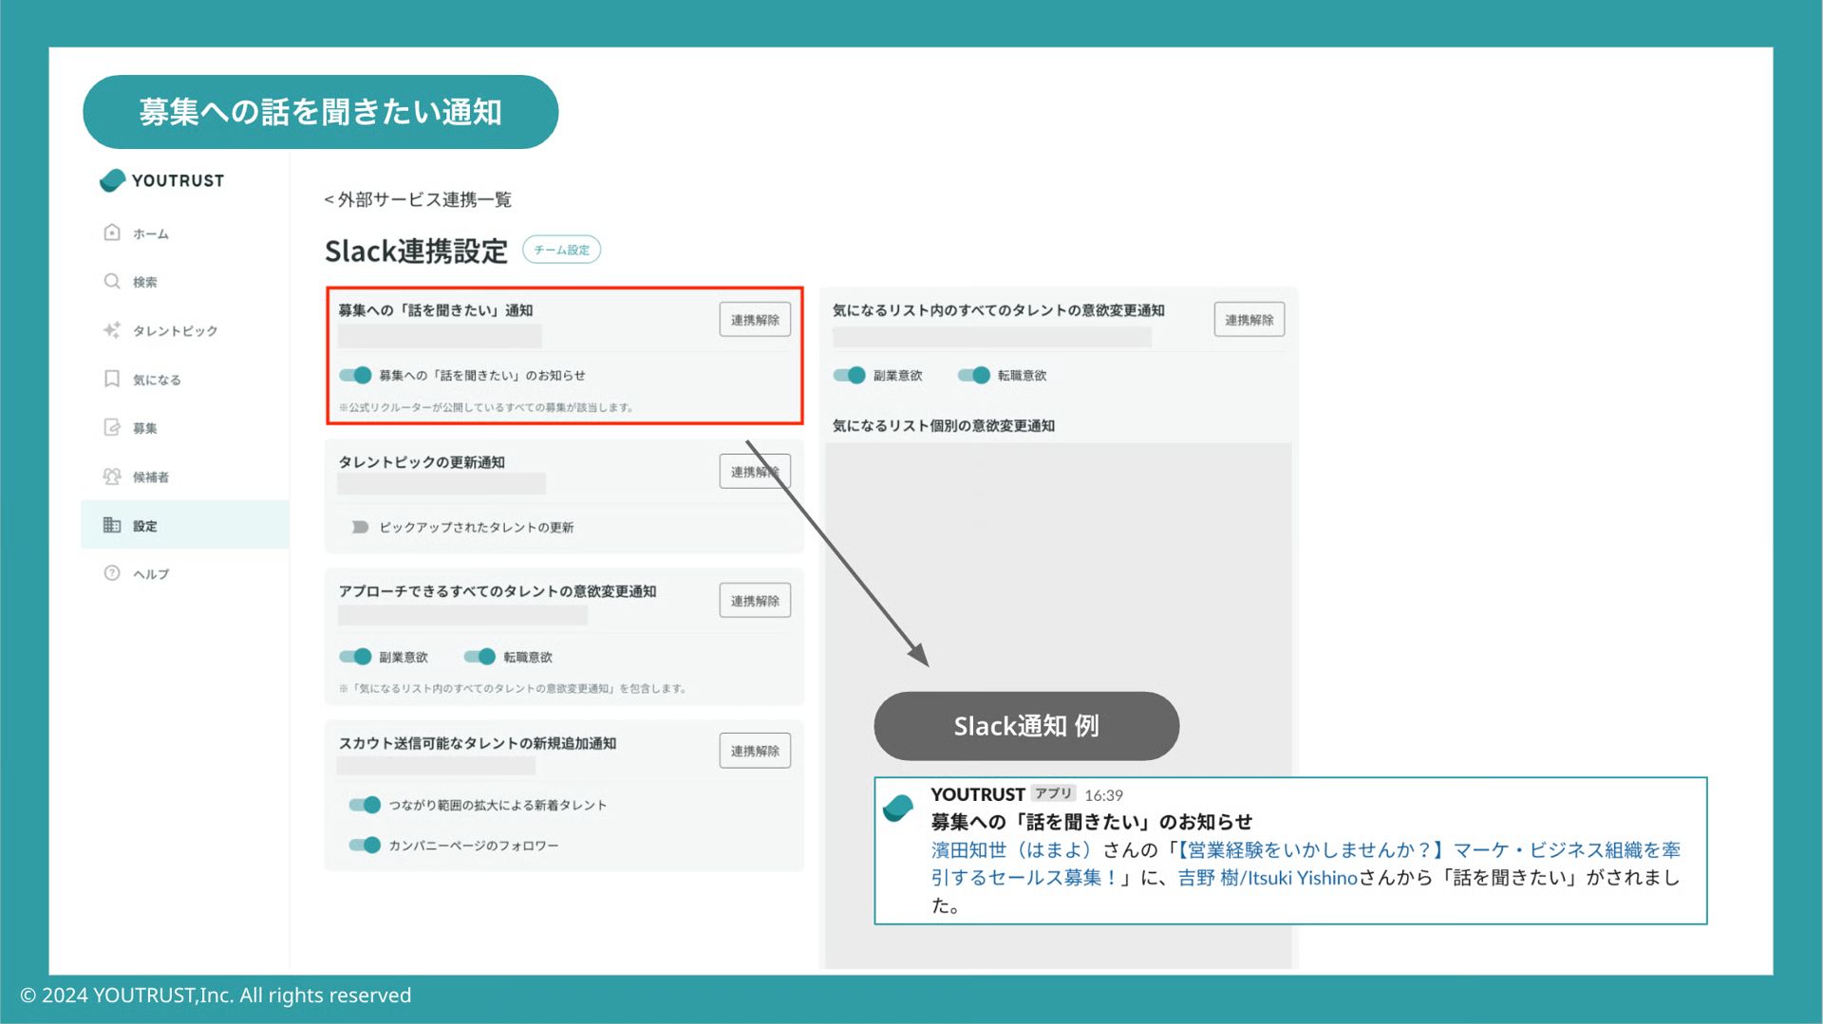Click heading スカウト送信可能なタレントの新規追加通知

tap(478, 743)
